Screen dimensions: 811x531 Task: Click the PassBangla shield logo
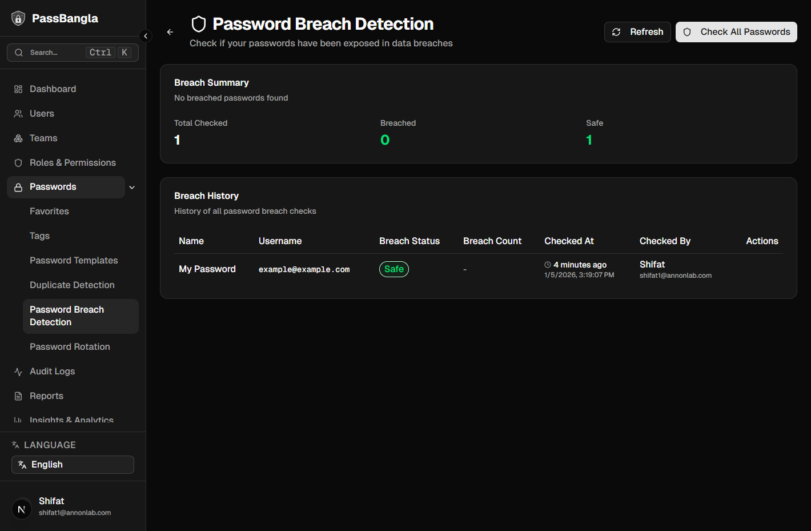18,18
